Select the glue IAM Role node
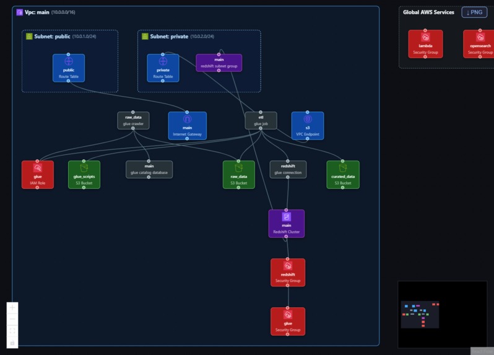Image resolution: width=494 pixels, height=355 pixels. click(x=38, y=175)
